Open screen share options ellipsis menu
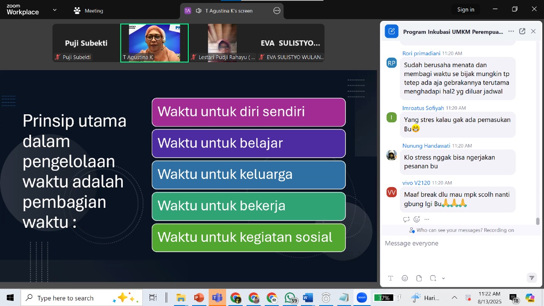Viewport: 544px width, 306px height. [277, 11]
